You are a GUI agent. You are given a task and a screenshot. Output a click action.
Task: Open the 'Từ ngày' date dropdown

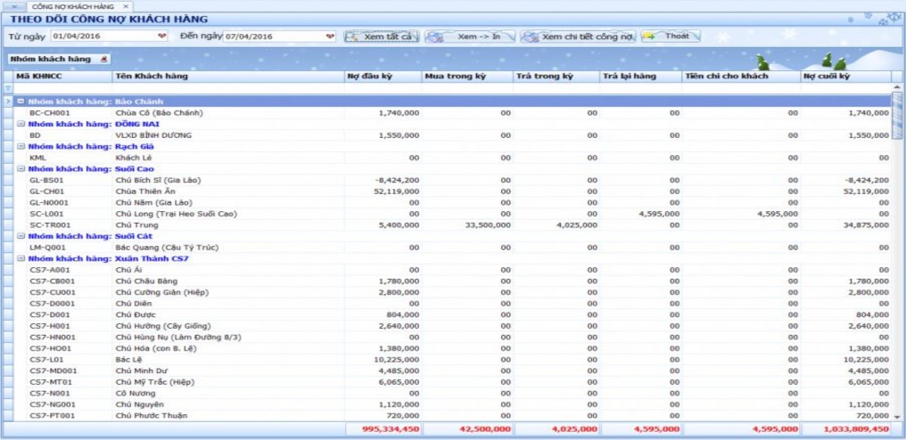coord(161,37)
